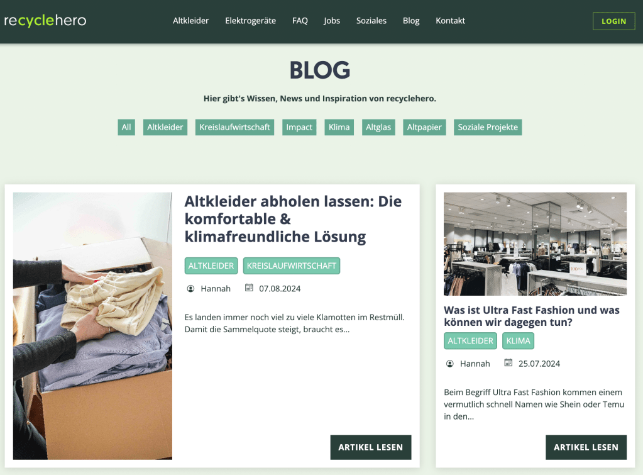Click author icon beside Hannah in first article
This screenshot has height=475, width=643.
tap(190, 289)
